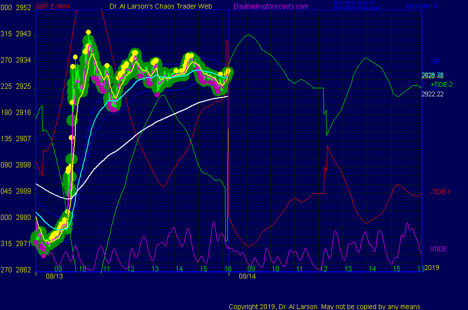Image resolution: width=468 pixels, height=310 pixels.
Task: Click the UB upper band label
Action: coord(435,62)
